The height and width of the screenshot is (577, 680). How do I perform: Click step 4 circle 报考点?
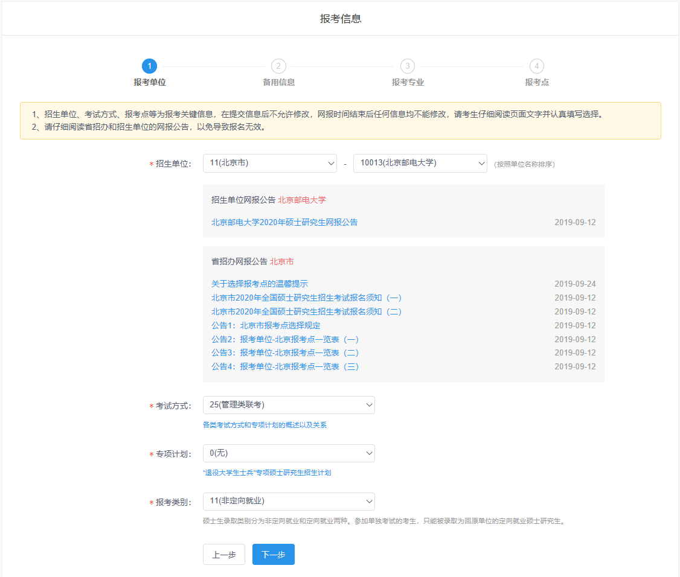pos(536,66)
